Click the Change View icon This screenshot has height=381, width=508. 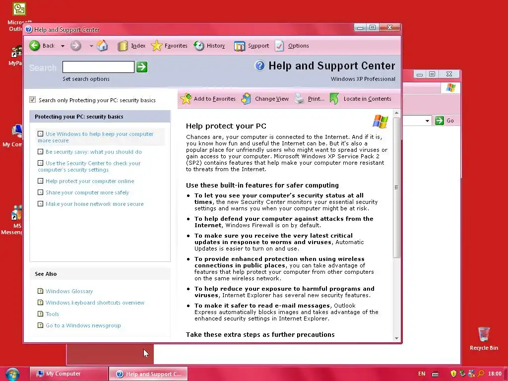click(x=246, y=99)
